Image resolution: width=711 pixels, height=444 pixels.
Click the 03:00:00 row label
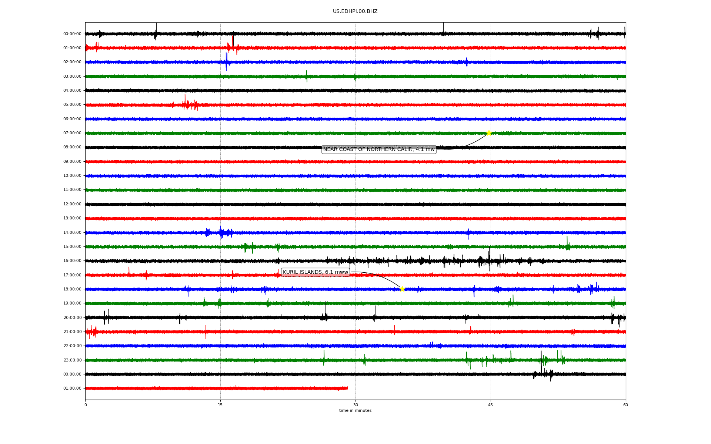[x=72, y=77]
